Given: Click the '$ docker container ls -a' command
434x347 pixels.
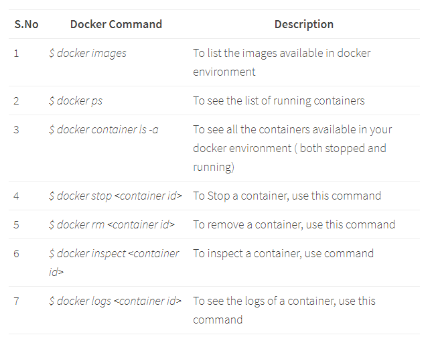Looking at the screenshot, I should 103,129.
